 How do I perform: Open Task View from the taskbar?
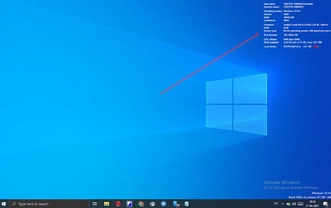[95, 204]
